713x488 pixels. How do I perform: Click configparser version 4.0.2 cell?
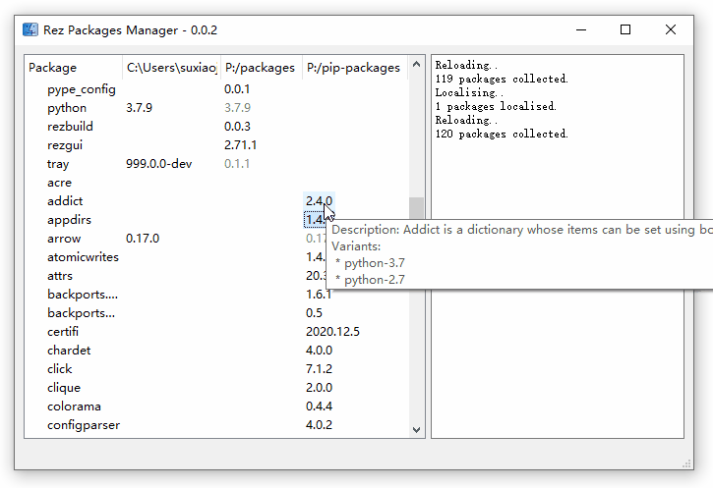(319, 425)
